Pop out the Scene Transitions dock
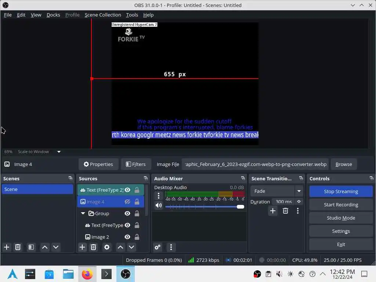 click(301, 178)
